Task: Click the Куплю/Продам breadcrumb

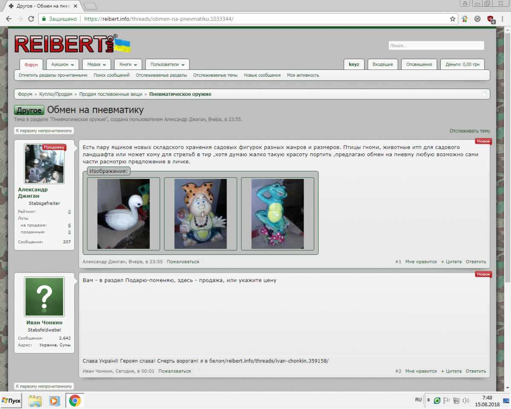Action: click(x=56, y=94)
